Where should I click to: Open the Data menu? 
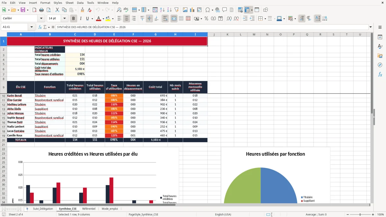[x=80, y=3]
